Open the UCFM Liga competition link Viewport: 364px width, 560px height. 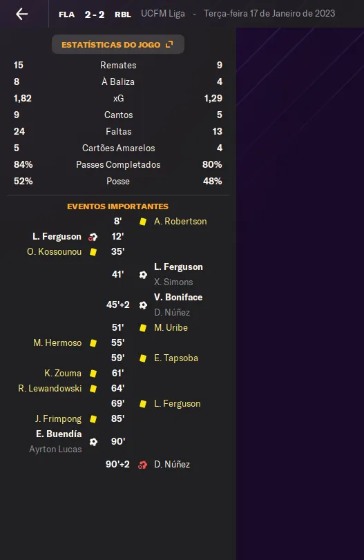tap(163, 14)
